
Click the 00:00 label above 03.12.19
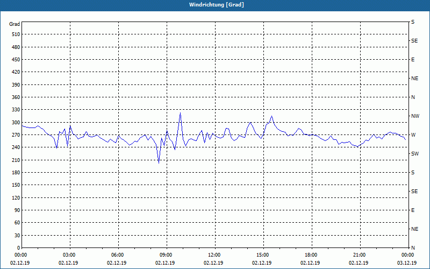click(408, 255)
